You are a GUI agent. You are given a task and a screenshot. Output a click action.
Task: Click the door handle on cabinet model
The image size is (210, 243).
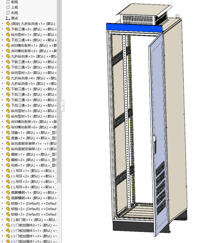pos(155,145)
